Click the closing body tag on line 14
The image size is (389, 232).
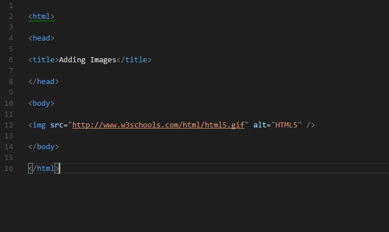44,147
